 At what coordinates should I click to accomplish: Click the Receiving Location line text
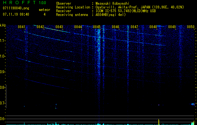140,7
